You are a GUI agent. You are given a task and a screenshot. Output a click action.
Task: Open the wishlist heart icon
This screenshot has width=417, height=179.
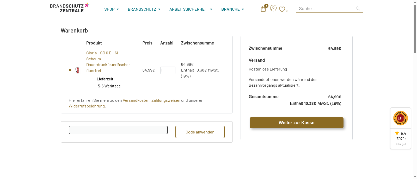(x=282, y=9)
